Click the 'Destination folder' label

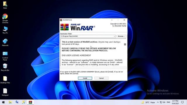click(x=66, y=34)
